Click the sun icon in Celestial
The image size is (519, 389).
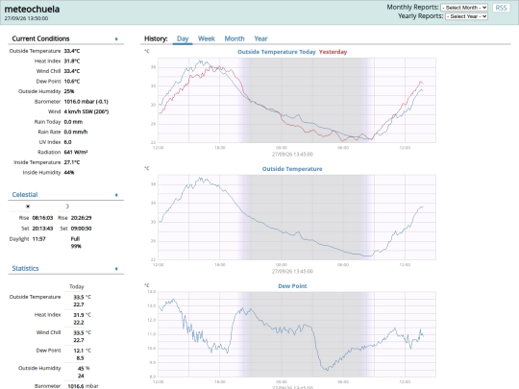(x=28, y=207)
